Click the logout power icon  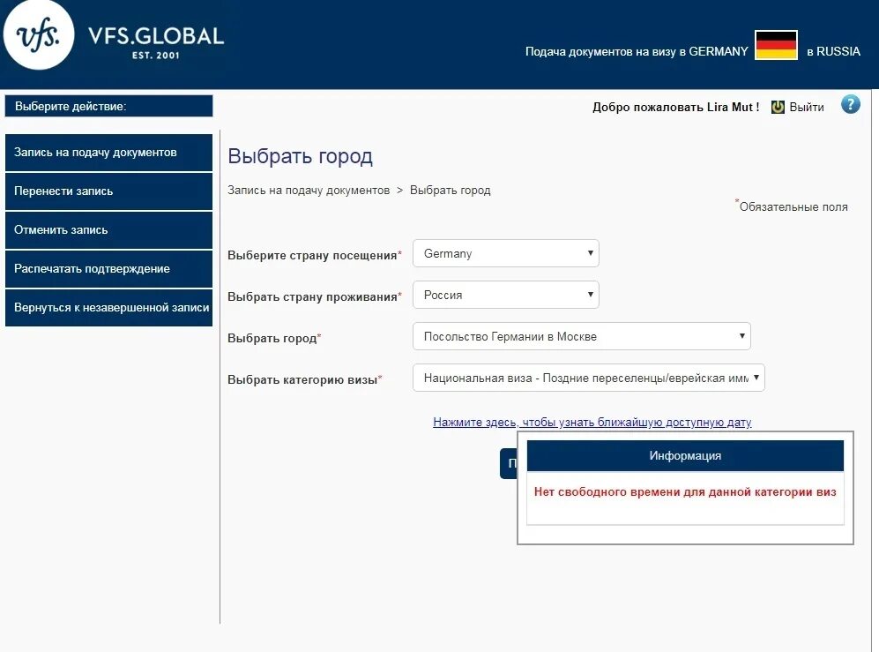click(x=778, y=107)
